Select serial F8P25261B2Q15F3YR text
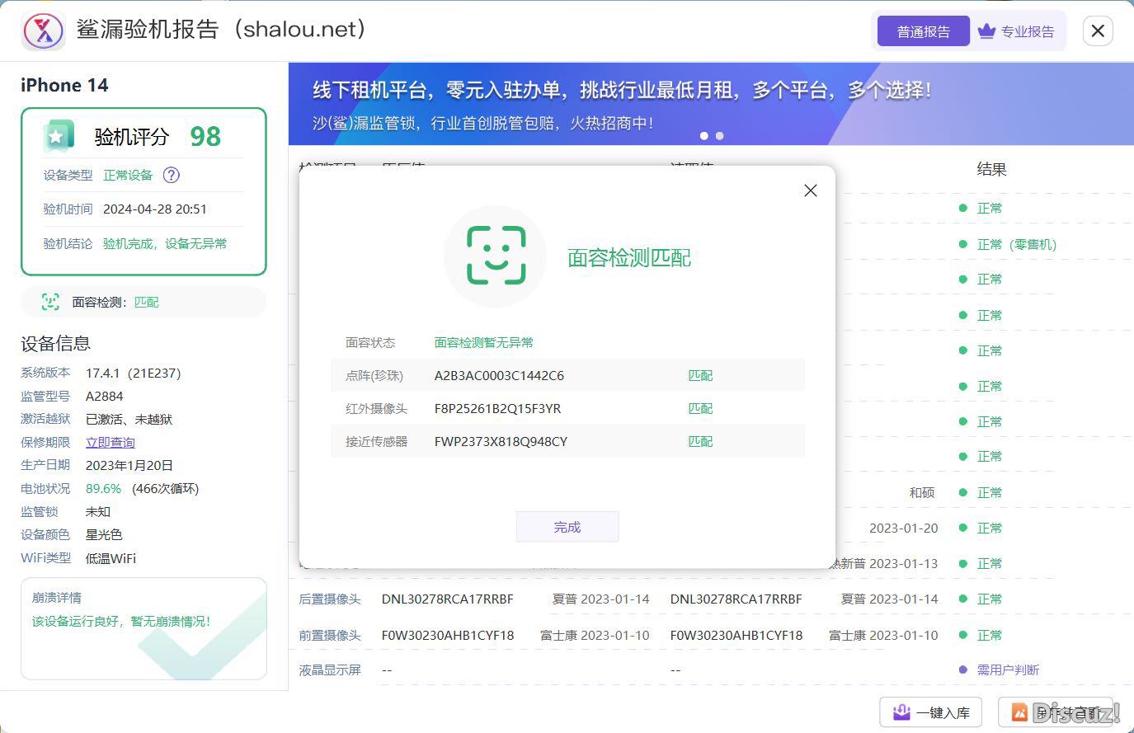Image resolution: width=1134 pixels, height=733 pixels. 497,408
